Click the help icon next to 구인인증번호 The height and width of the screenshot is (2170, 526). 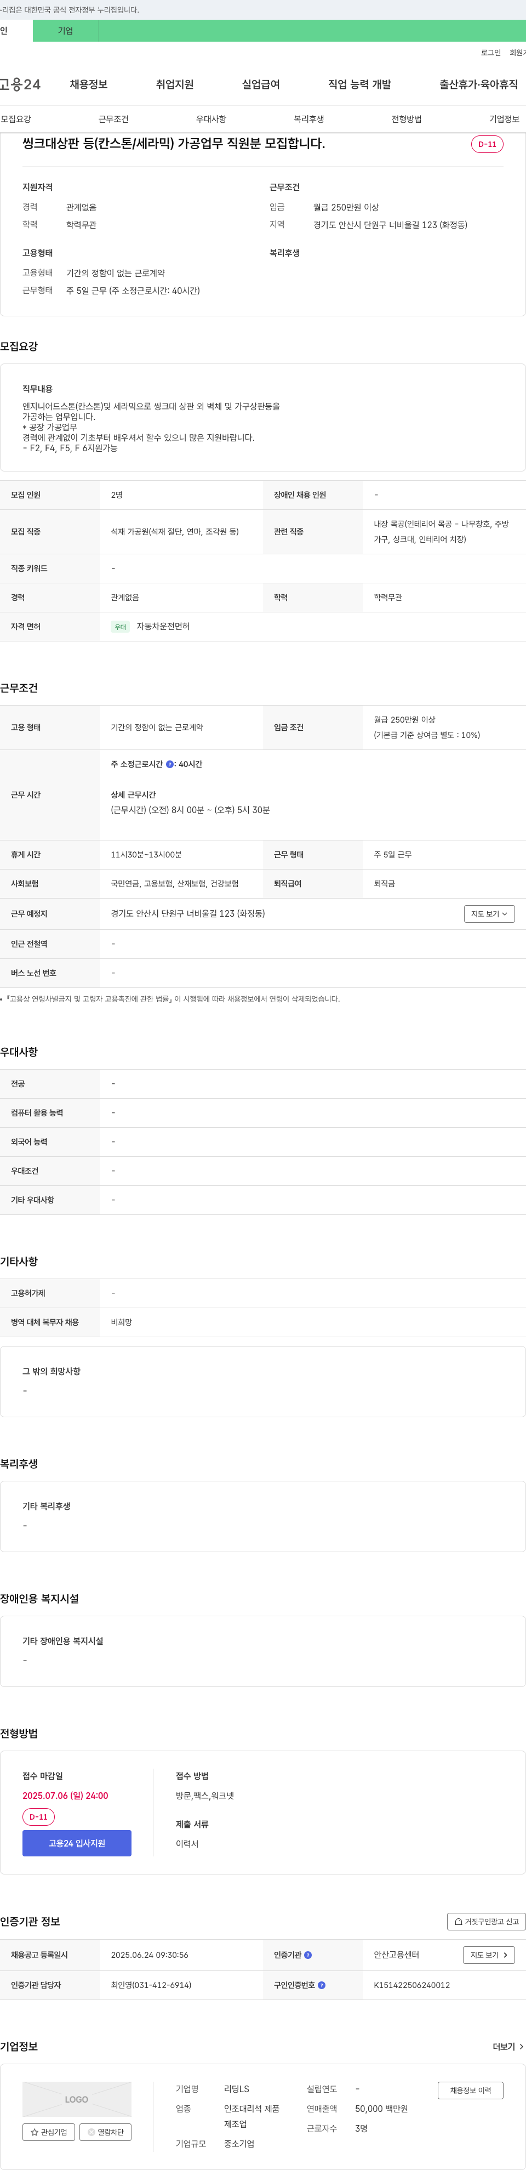(322, 1985)
